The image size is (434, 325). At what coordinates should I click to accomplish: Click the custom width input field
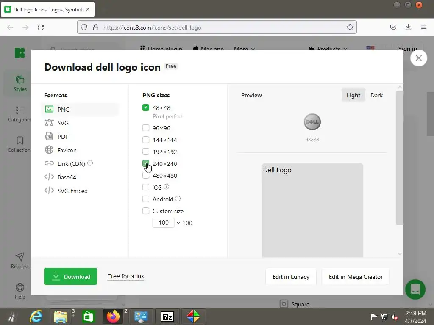pyautogui.click(x=164, y=223)
